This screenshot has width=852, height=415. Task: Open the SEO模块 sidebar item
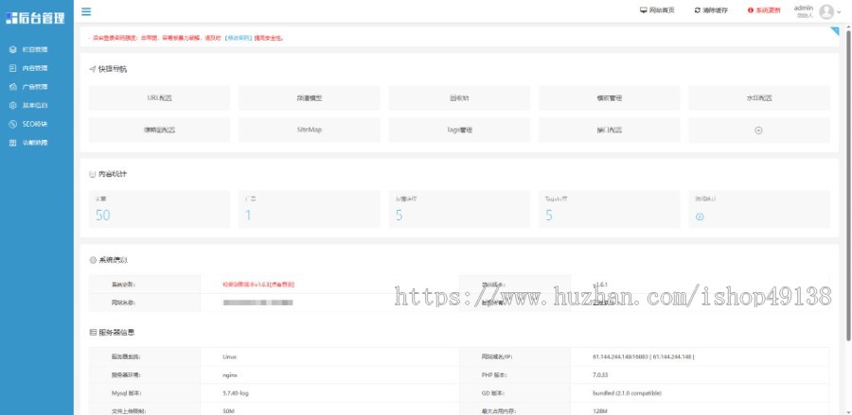36,124
